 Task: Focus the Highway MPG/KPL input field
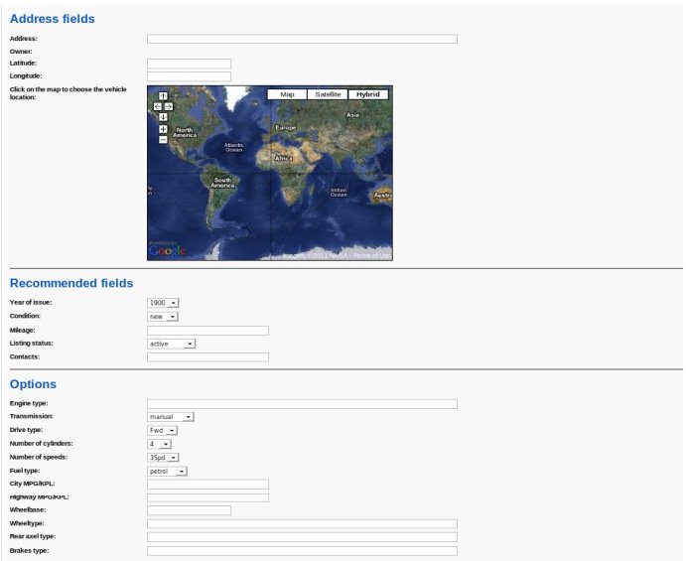click(207, 498)
